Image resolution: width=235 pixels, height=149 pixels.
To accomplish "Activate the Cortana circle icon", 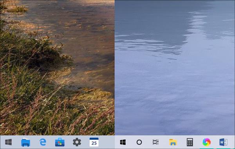I will click(x=139, y=142).
